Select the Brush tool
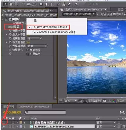The width and height of the screenshot is (126, 130). click(x=59, y=4)
